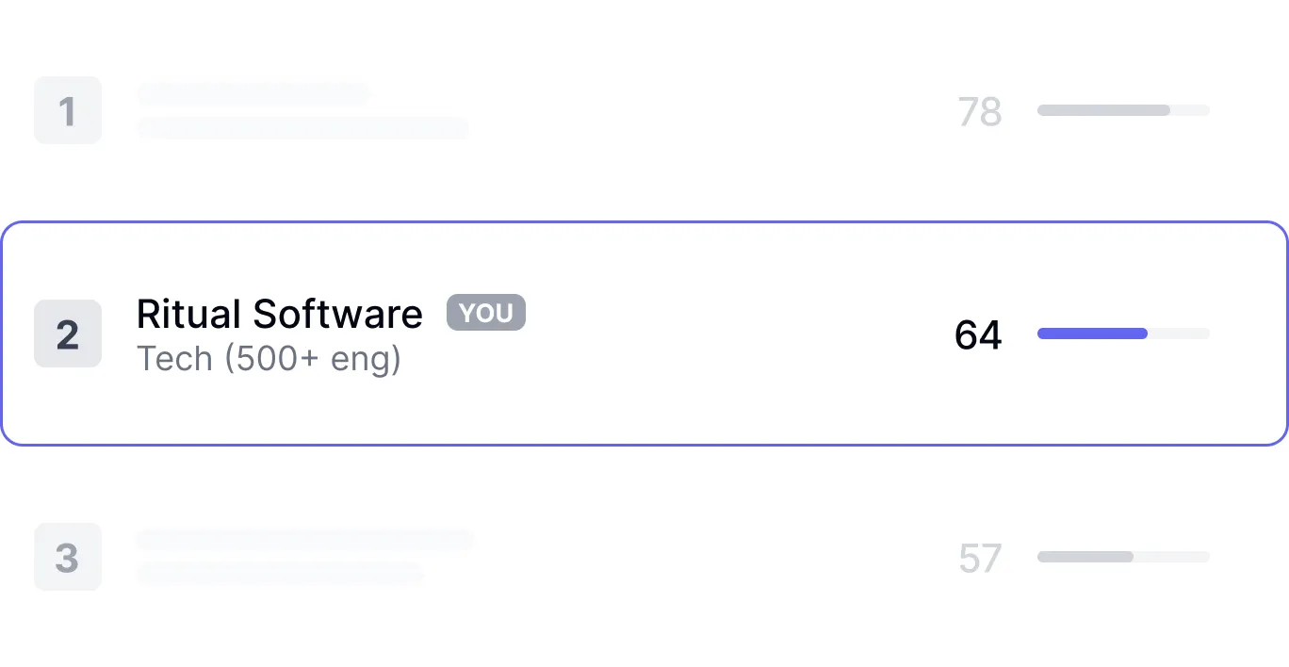The width and height of the screenshot is (1289, 667).
Task: Click the YOU badge beside Ritual Software
Action: [x=486, y=313]
